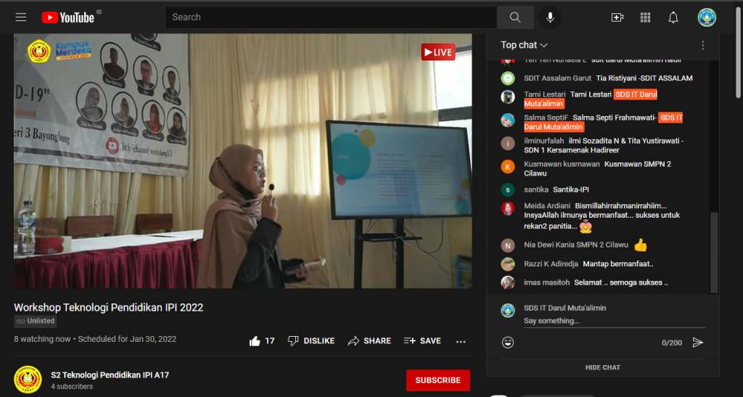743x397 pixels.
Task: Subscribe to S2 Teknologi Pendidikan channel
Action: 438,380
